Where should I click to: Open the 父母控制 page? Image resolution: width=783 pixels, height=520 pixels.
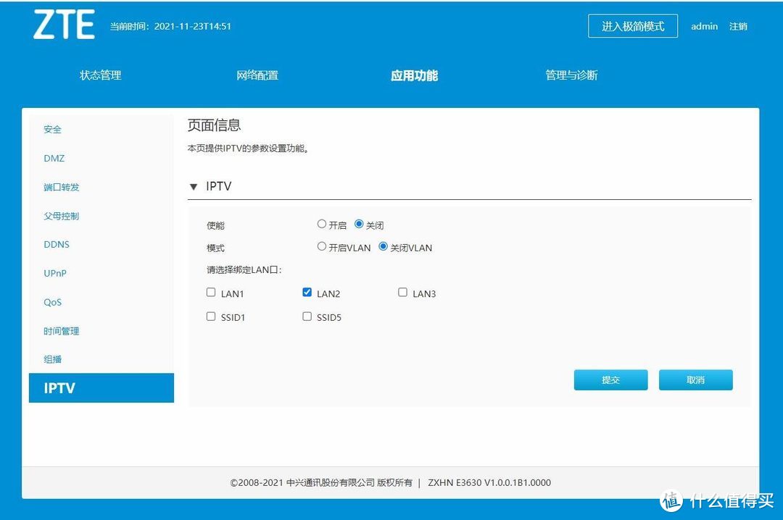61,215
